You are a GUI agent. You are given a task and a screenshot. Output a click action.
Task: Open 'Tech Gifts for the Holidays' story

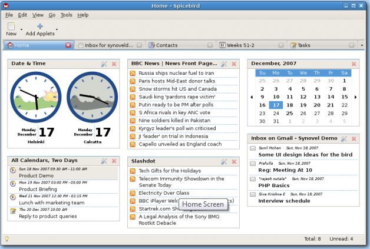click(x=170, y=171)
